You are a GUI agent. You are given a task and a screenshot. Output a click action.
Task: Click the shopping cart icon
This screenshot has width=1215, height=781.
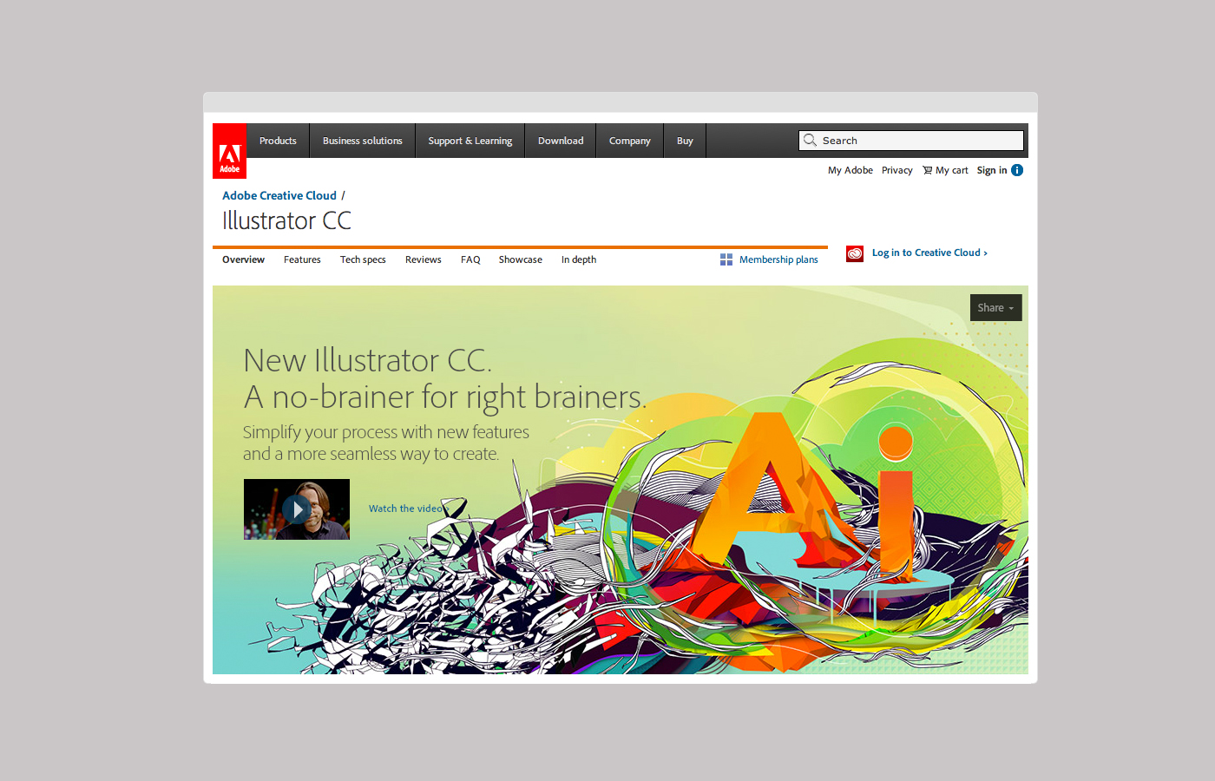(927, 170)
